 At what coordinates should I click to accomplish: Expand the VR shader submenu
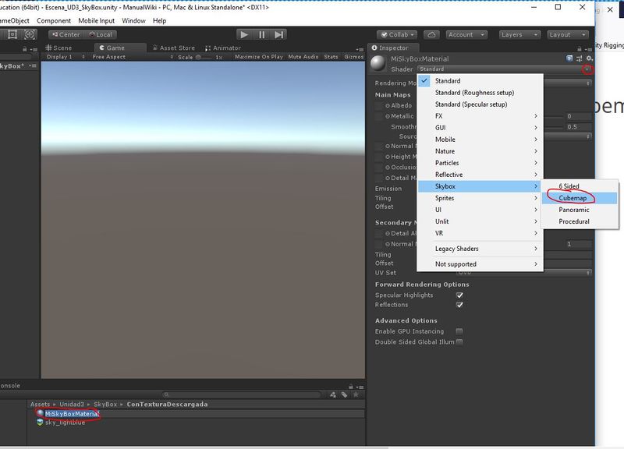pyautogui.click(x=480, y=233)
